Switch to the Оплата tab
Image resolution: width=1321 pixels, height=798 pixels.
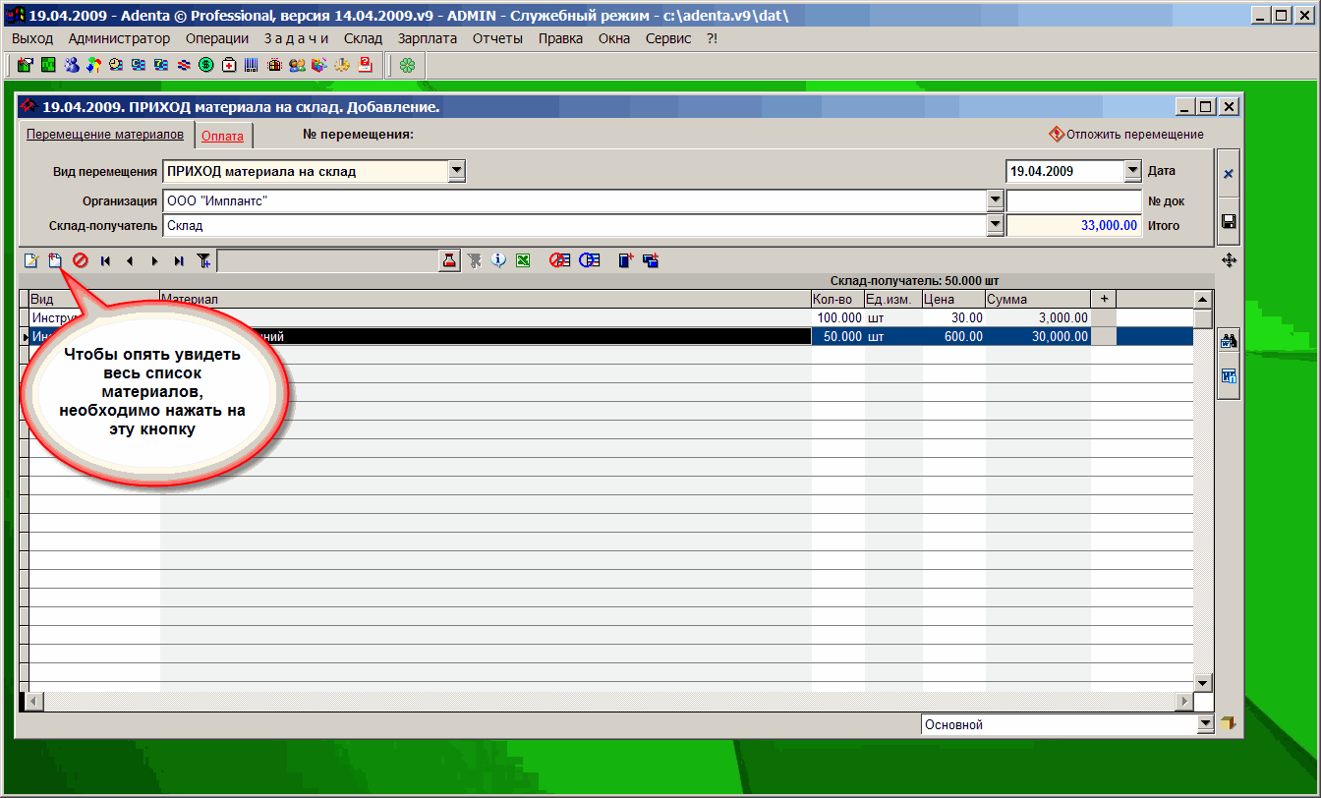(x=222, y=137)
